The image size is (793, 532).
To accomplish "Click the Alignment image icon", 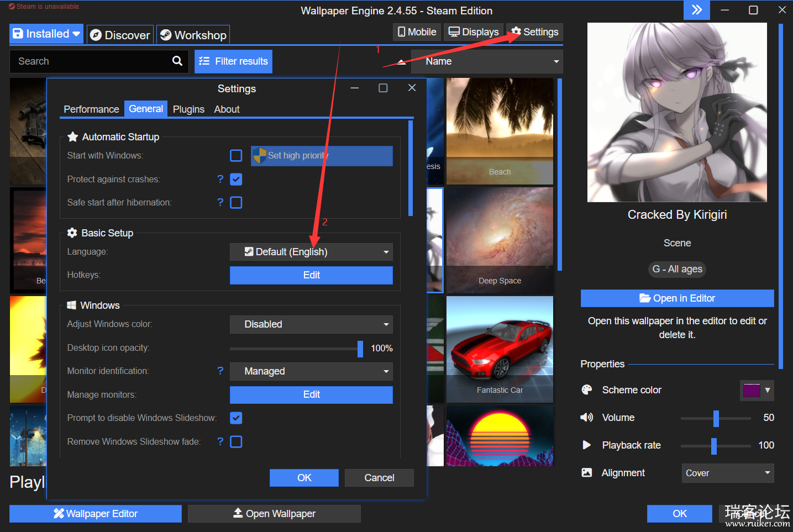I will pos(586,472).
